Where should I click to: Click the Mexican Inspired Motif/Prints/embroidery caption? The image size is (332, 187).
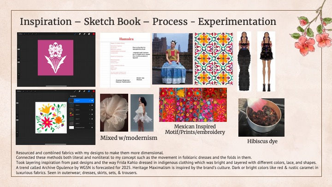tap(195, 129)
